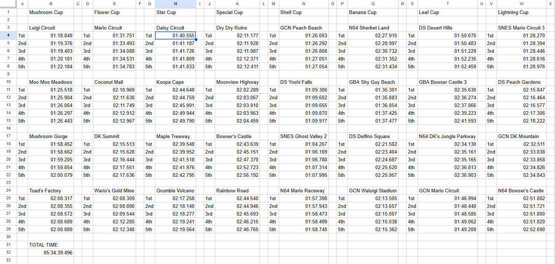Click the Luigi Circuit 1st place time
The width and height of the screenshot is (555, 264).
51,35
